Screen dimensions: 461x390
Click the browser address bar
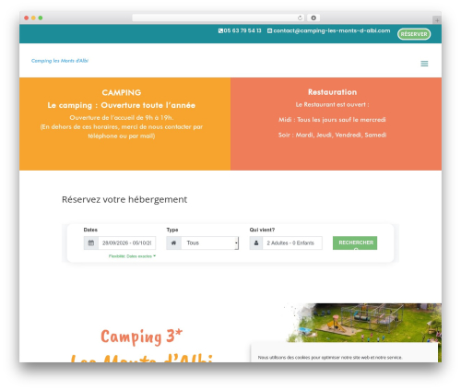pyautogui.click(x=219, y=18)
